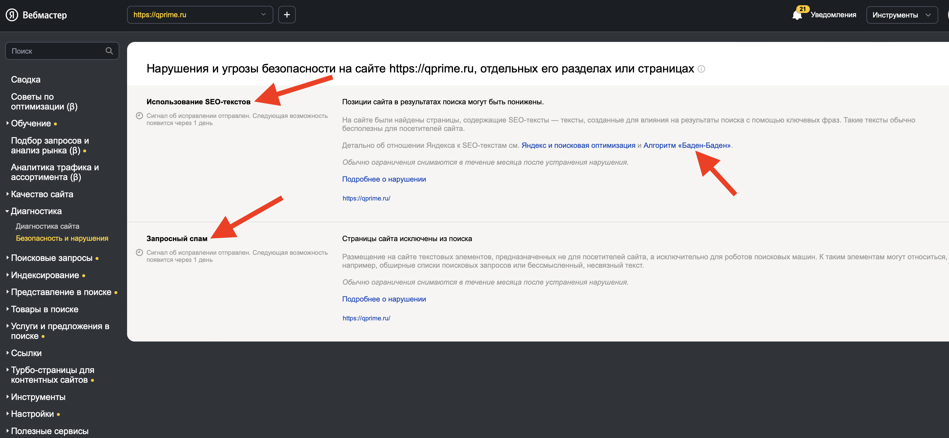Open Подбор запросов и анализ рынка
Image resolution: width=949 pixels, height=438 pixels.
pyautogui.click(x=50, y=145)
